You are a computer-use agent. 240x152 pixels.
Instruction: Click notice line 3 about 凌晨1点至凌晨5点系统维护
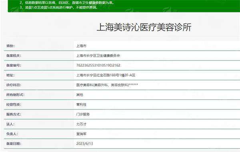[59, 7]
